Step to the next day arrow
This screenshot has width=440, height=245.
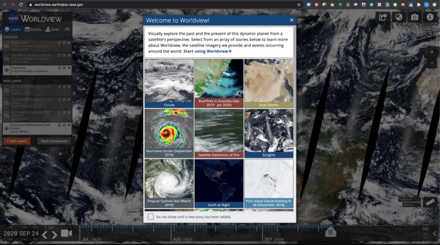pos(54,235)
